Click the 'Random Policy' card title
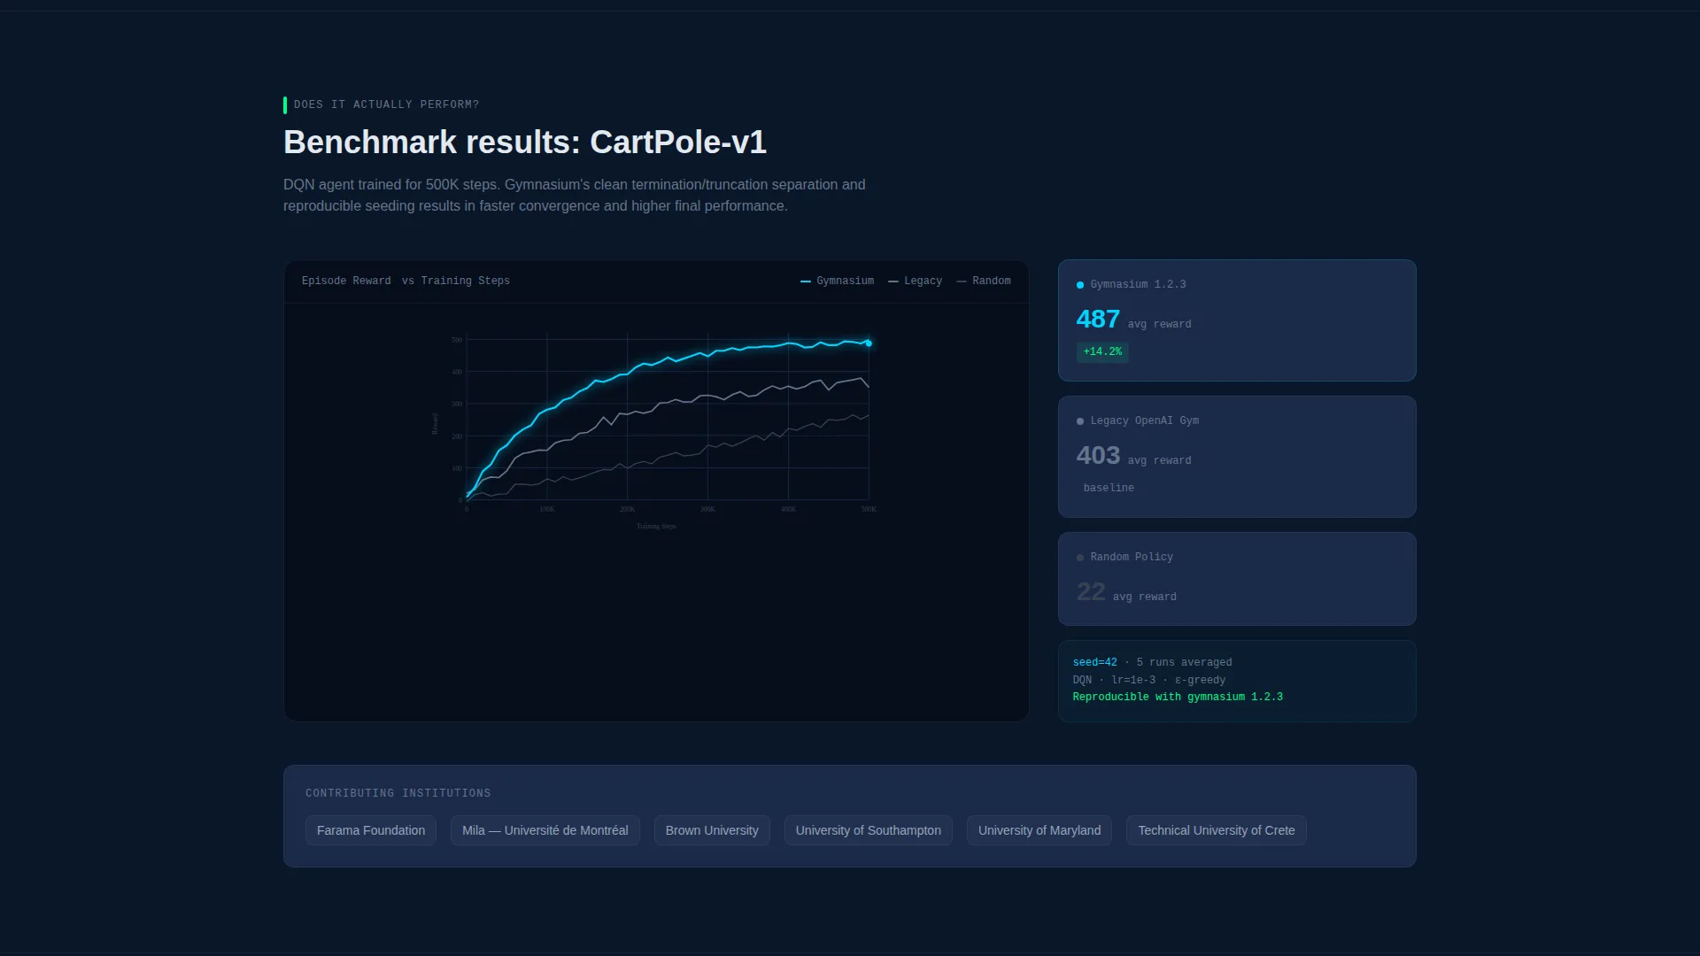The width and height of the screenshot is (1700, 956). point(1132,557)
